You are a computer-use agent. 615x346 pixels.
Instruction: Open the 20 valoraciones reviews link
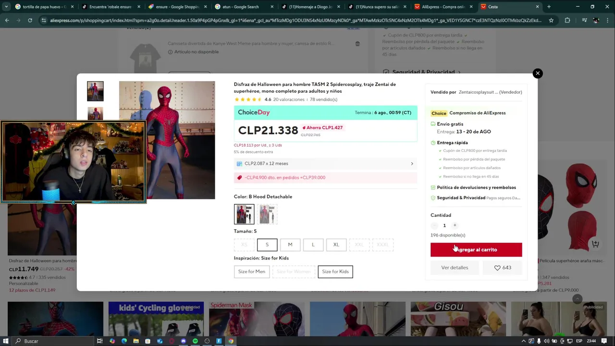(289, 99)
